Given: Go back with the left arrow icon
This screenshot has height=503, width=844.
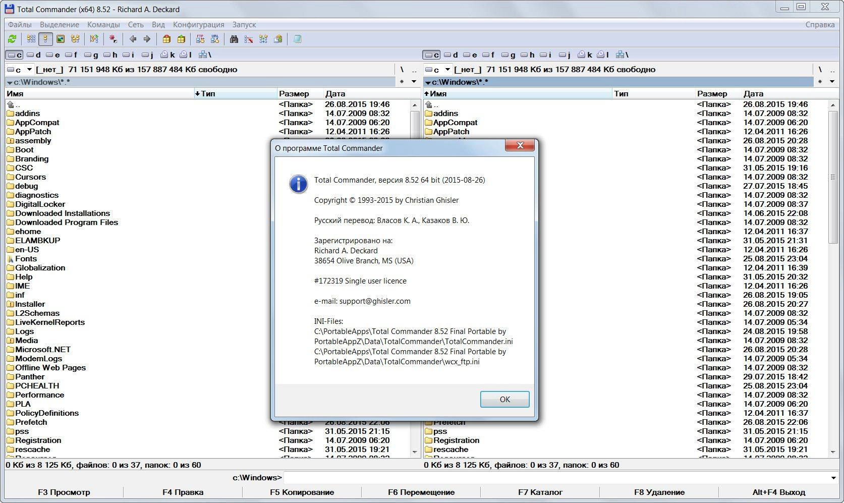Looking at the screenshot, I should point(133,39).
